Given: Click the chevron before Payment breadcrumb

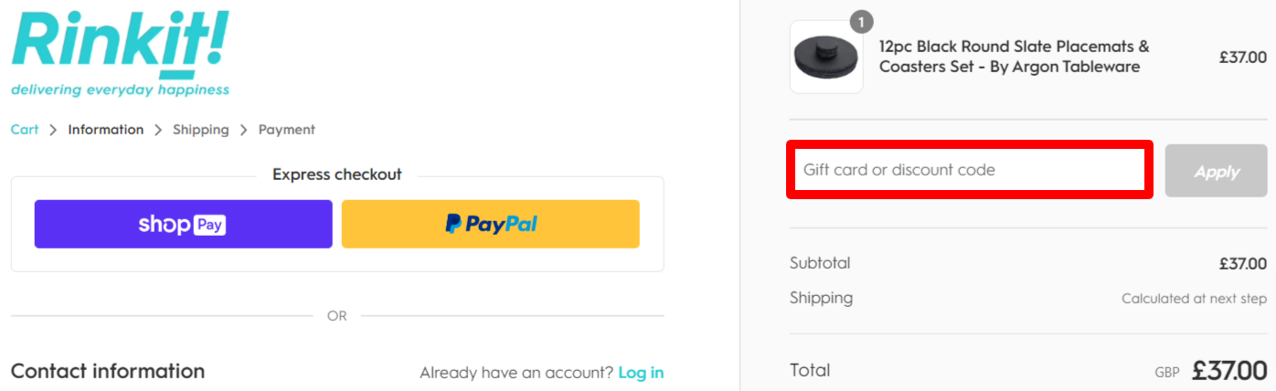Looking at the screenshot, I should tap(244, 130).
